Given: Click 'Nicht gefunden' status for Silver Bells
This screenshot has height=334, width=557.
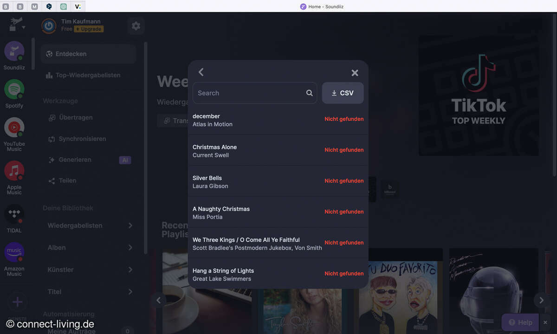Looking at the screenshot, I should [x=344, y=181].
